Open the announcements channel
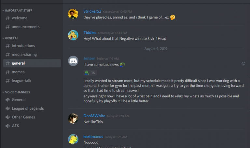Image resolution: width=250 pixels, height=148 pixels. coord(32,27)
